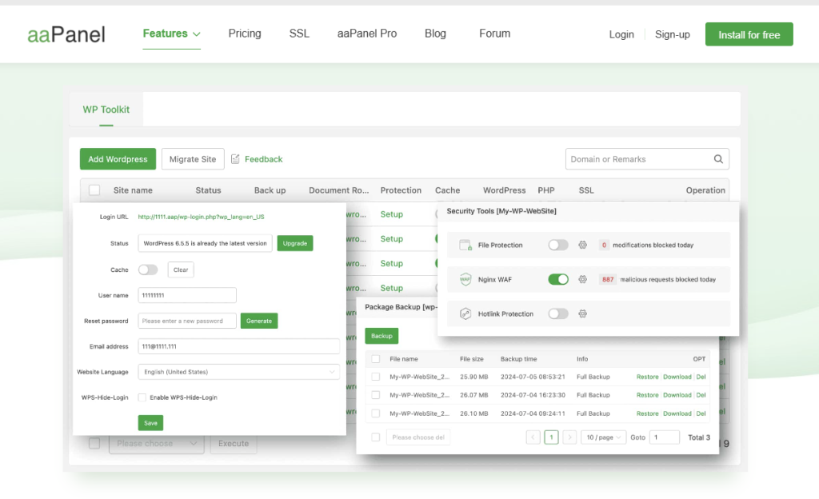This screenshot has width=819, height=499.
Task: Click the Install for free button
Action: coord(749,34)
